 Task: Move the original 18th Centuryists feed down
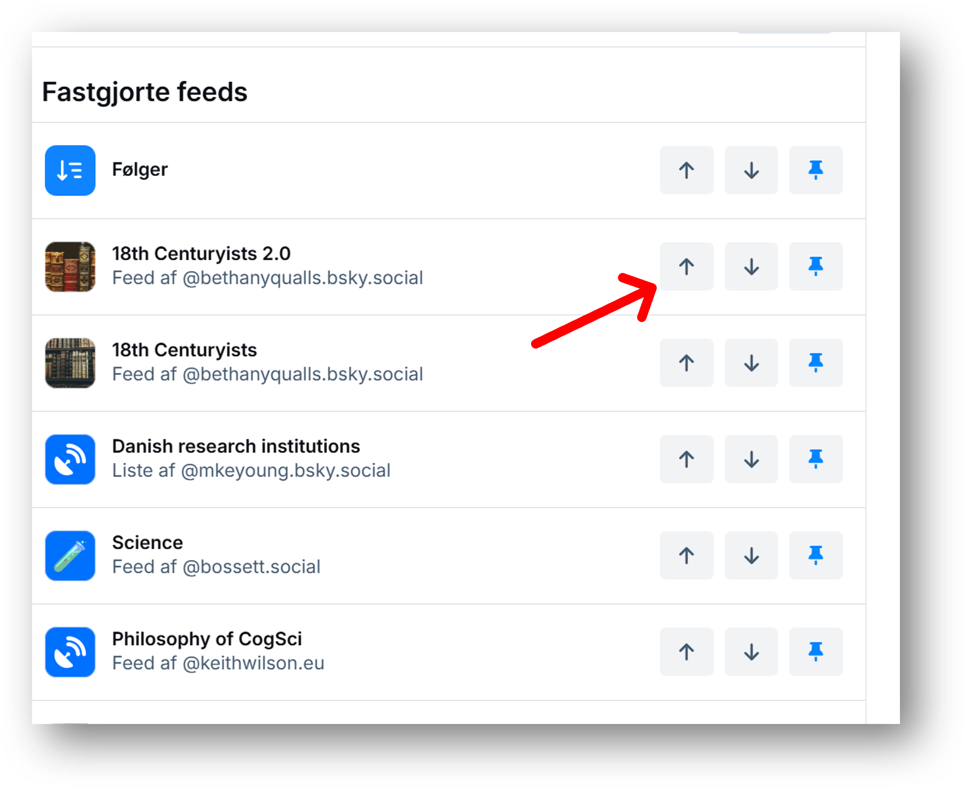pos(751,363)
